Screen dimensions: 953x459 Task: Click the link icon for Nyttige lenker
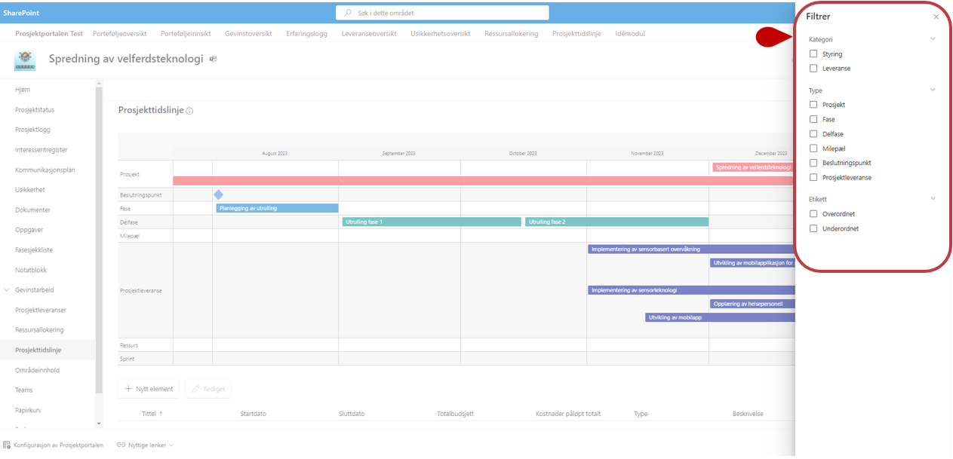[x=121, y=445]
